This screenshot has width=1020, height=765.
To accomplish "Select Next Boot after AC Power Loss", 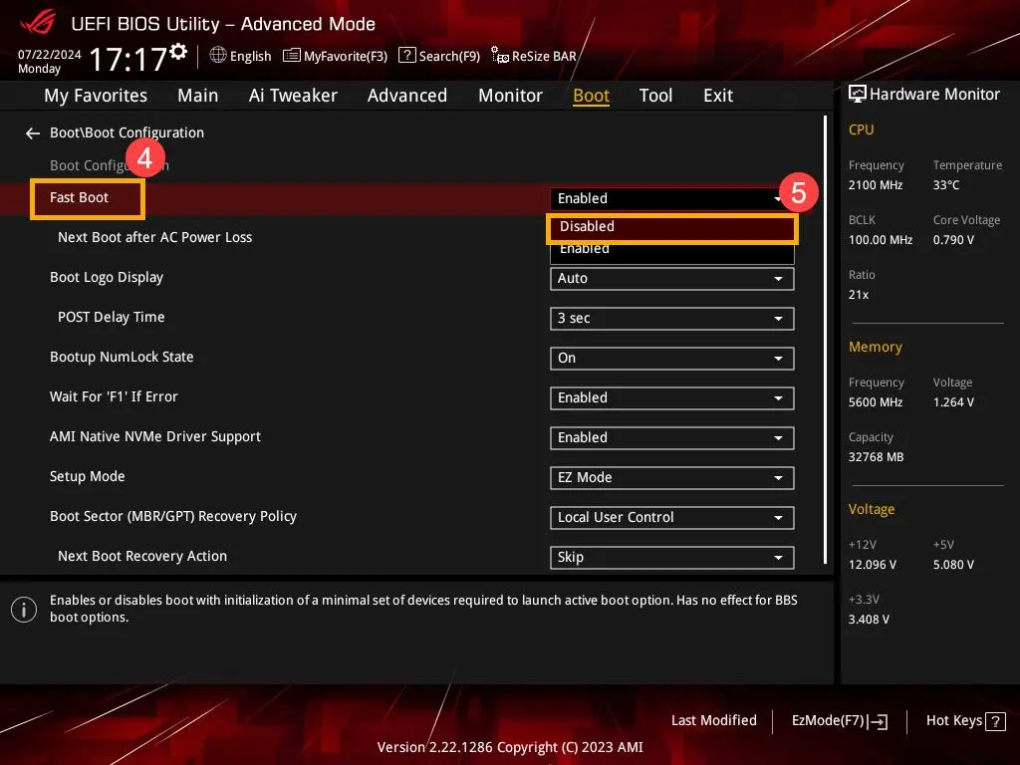I will (x=154, y=237).
